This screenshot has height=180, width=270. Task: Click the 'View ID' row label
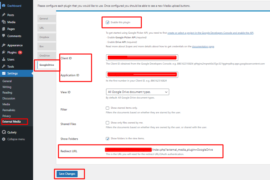tap(66, 92)
